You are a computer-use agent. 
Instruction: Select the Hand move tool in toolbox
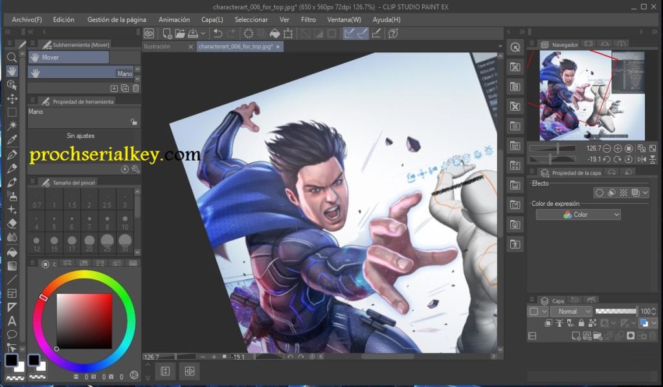[x=12, y=71]
